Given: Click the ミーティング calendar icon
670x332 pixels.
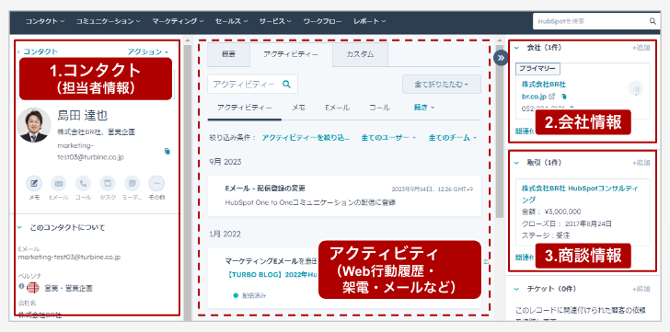Looking at the screenshot, I should pos(132,184).
